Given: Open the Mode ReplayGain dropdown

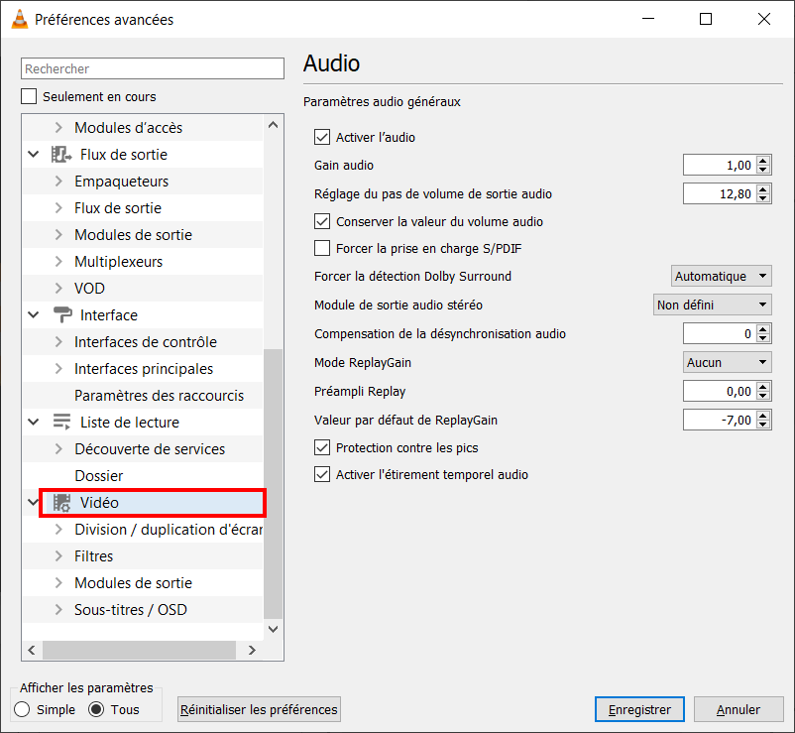Looking at the screenshot, I should [727, 362].
